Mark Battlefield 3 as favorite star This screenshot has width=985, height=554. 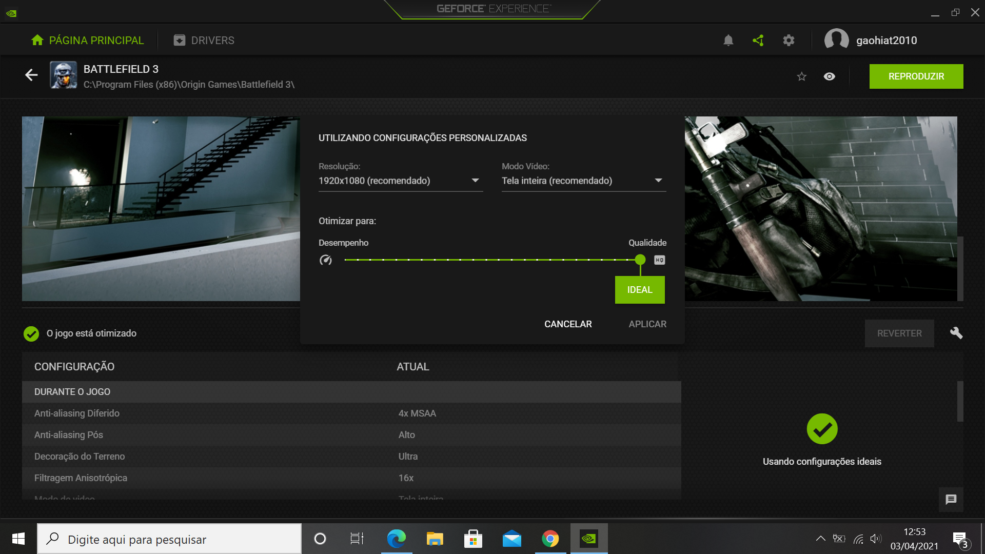pyautogui.click(x=801, y=76)
